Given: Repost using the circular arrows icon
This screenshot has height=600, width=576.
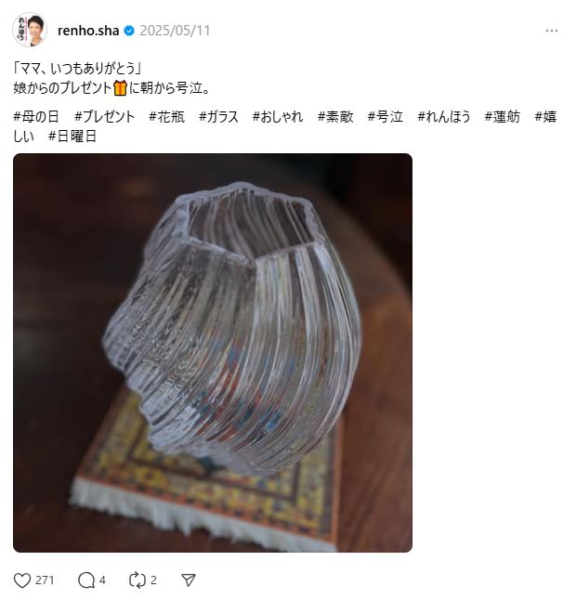Looking at the screenshot, I should [137, 580].
